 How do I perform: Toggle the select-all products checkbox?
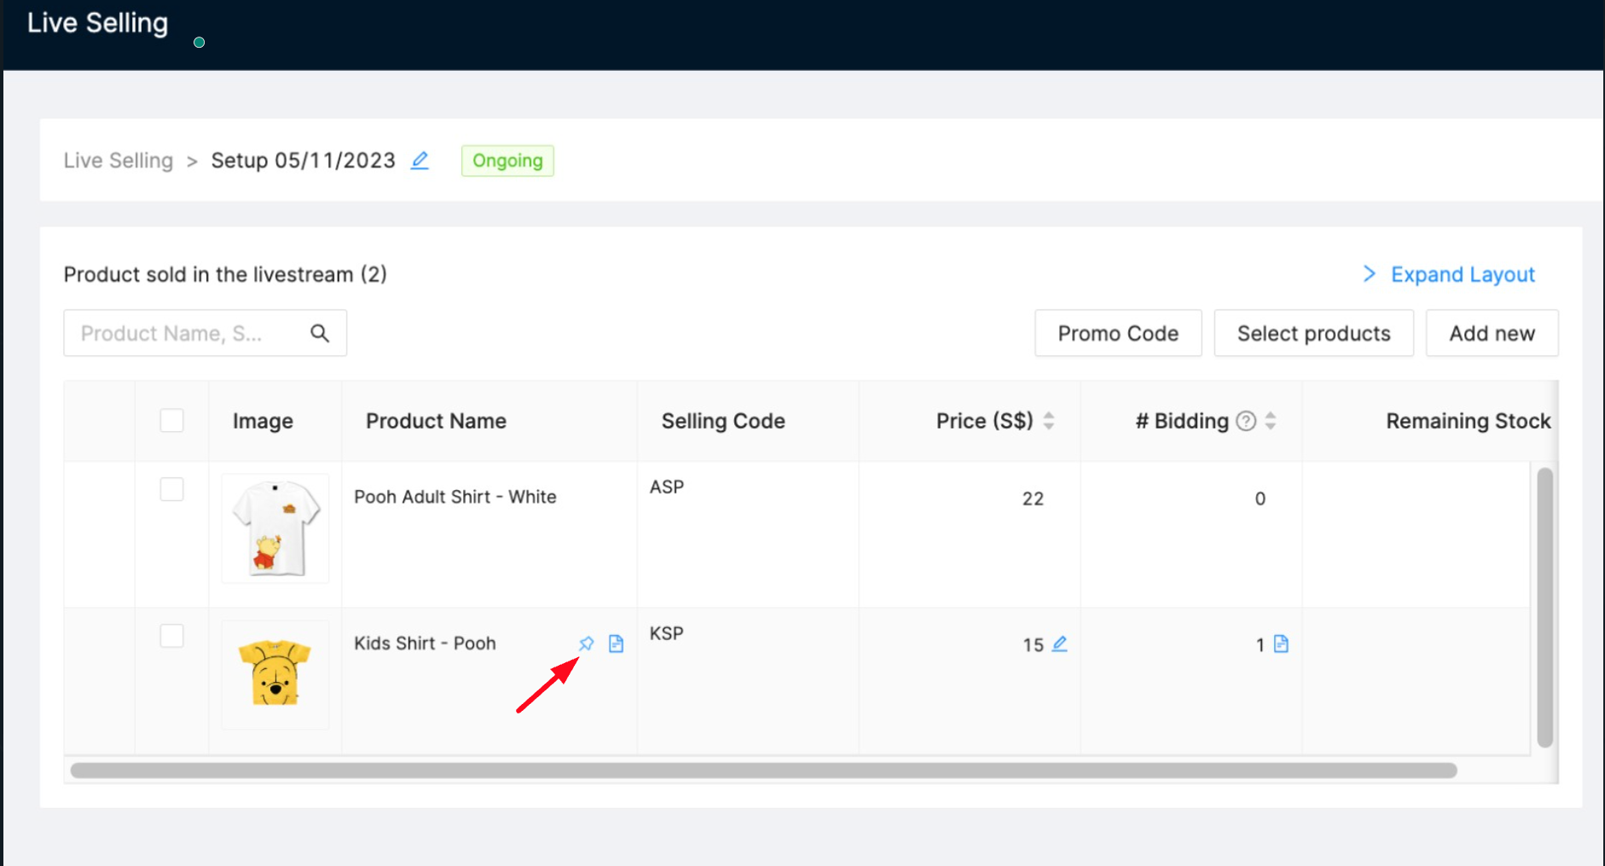(x=172, y=420)
